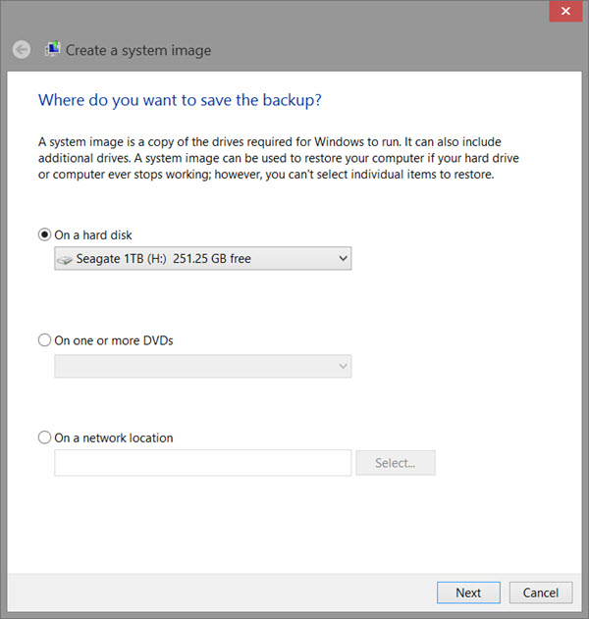Click the Seagate drive icon in the combo box
The width and height of the screenshot is (589, 619).
coord(65,259)
